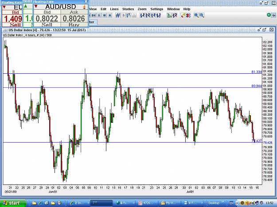Open the Lines menu
Screen dimensions: 277x207
coord(114,9)
